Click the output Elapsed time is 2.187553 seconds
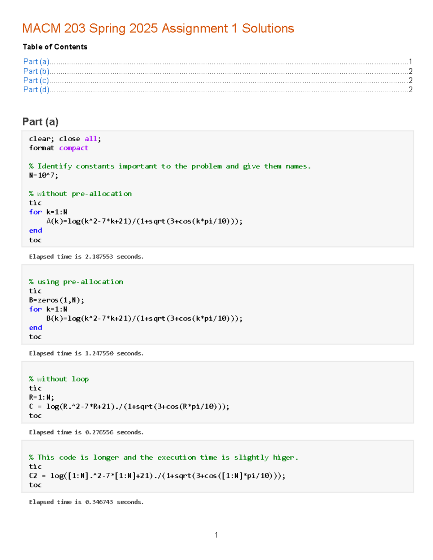This screenshot has width=433, height=560. 86,257
